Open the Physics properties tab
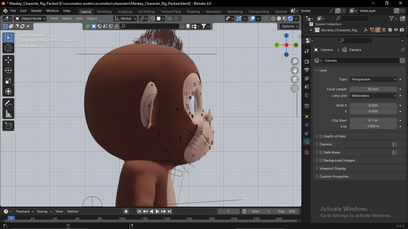This screenshot has width=408, height=229. coord(307,125)
